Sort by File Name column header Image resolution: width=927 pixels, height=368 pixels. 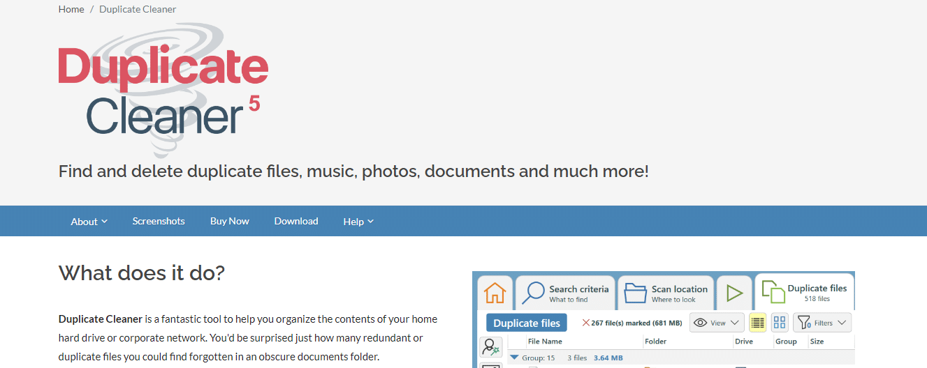click(545, 342)
